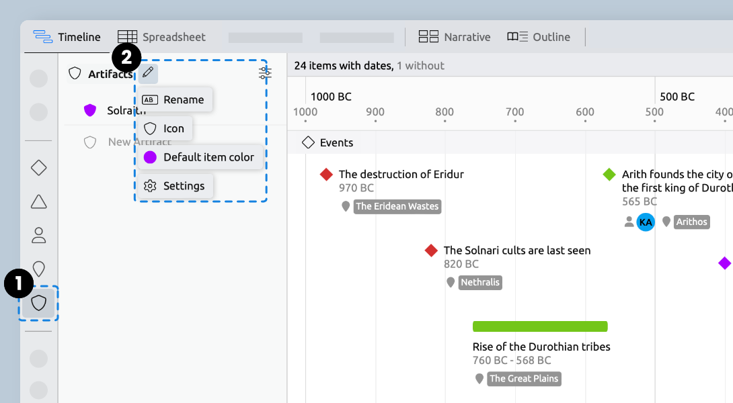733x403 pixels.
Task: Pick Default item color option
Action: 200,157
